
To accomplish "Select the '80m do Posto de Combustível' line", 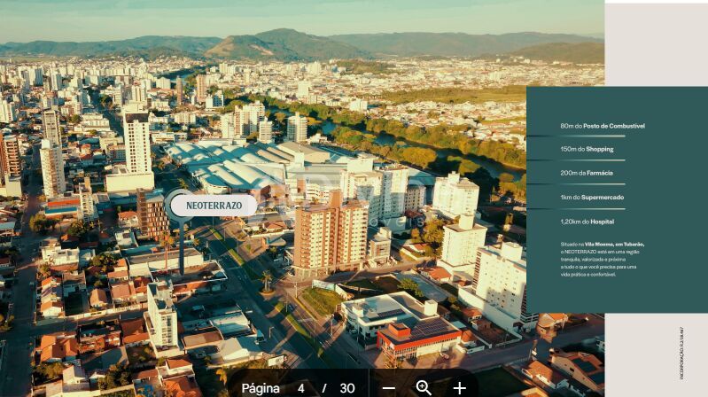I will point(602,126).
